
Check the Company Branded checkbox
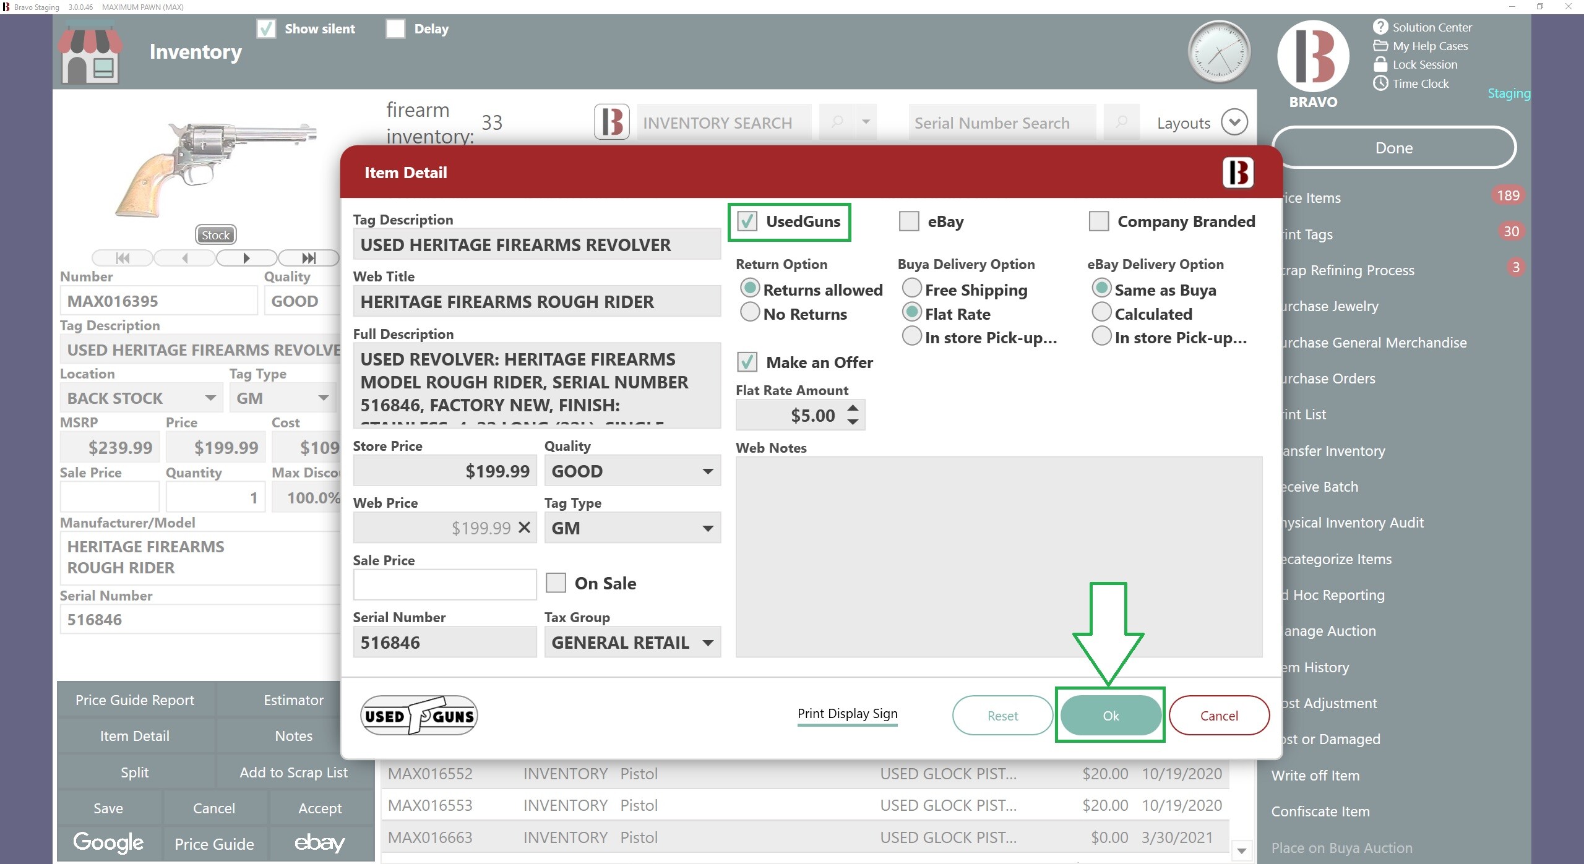coord(1098,221)
